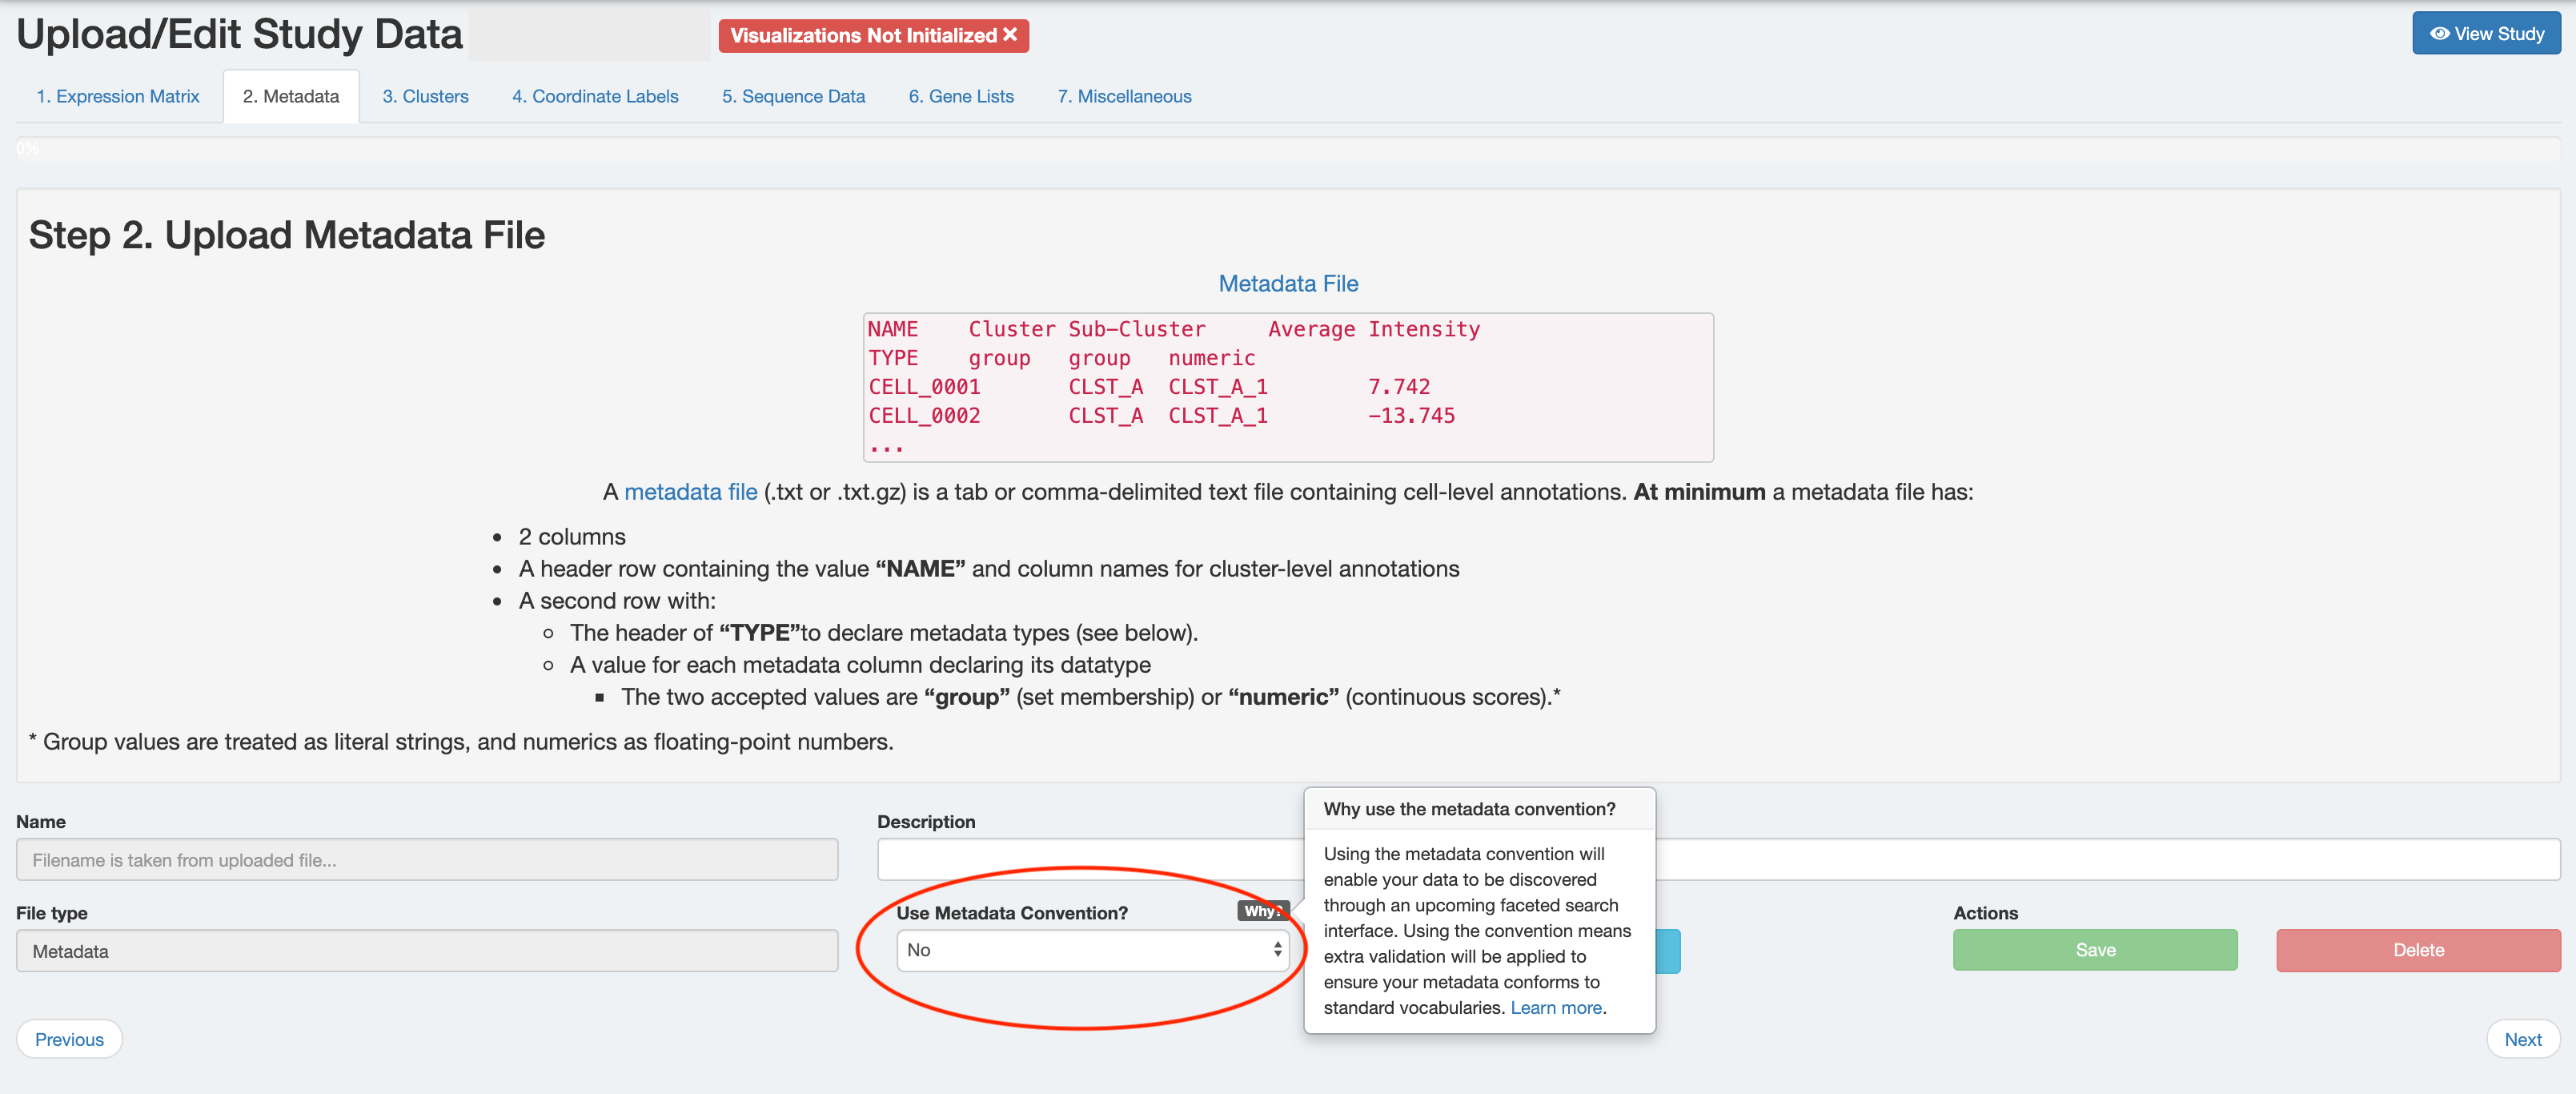This screenshot has height=1094, width=2576.
Task: Click the dropdown stepper arrows beside No
Action: click(1277, 951)
